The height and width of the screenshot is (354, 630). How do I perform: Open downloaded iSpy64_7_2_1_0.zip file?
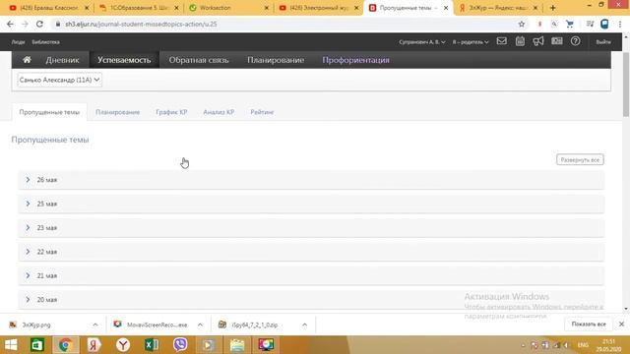255,324
